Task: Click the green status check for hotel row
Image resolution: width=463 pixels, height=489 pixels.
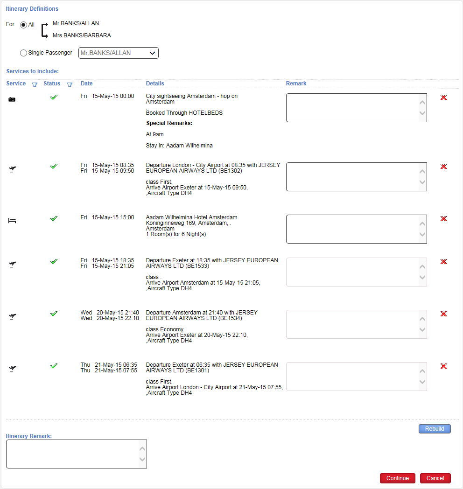Action: click(x=54, y=219)
